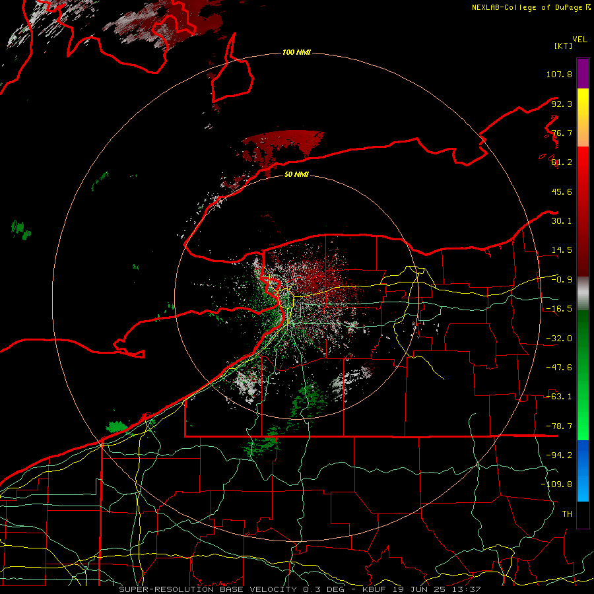Click the 100 NMI range ring label
Screen dimensions: 594x594
[296, 52]
